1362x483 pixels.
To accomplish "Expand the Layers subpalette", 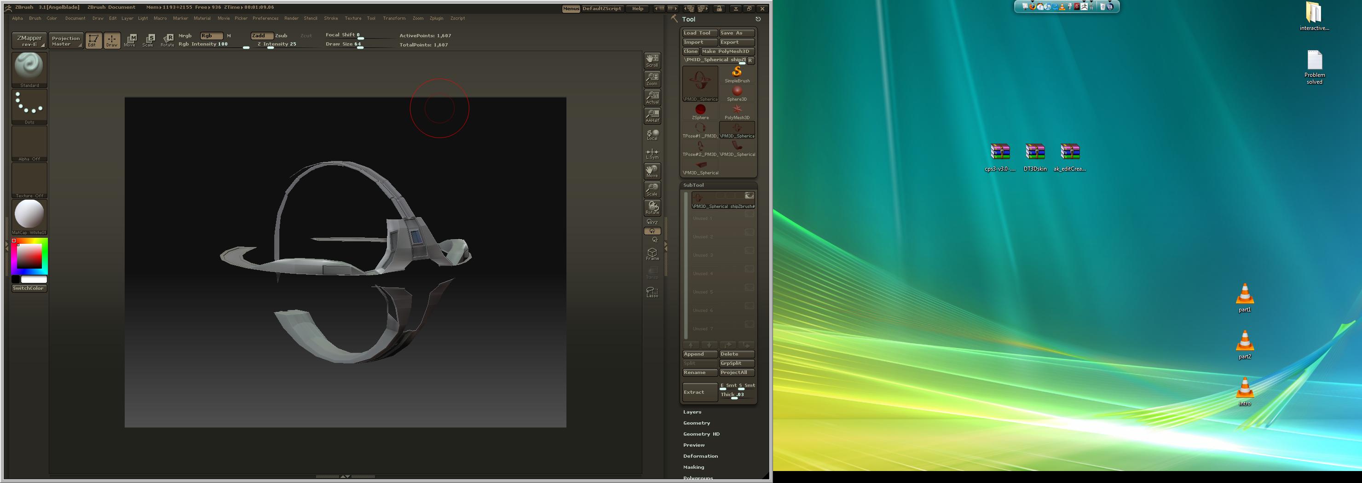I will click(x=692, y=412).
